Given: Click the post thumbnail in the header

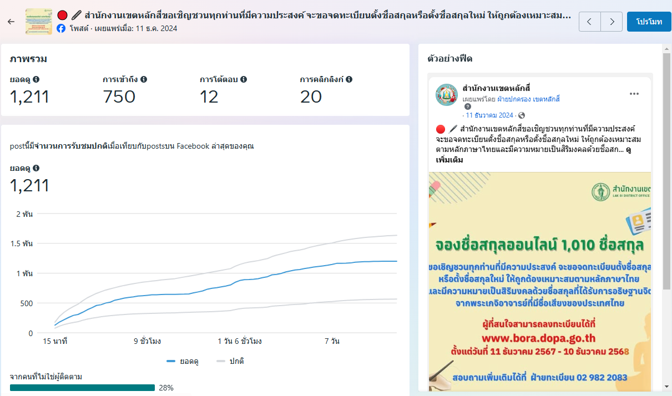Looking at the screenshot, I should [x=39, y=22].
